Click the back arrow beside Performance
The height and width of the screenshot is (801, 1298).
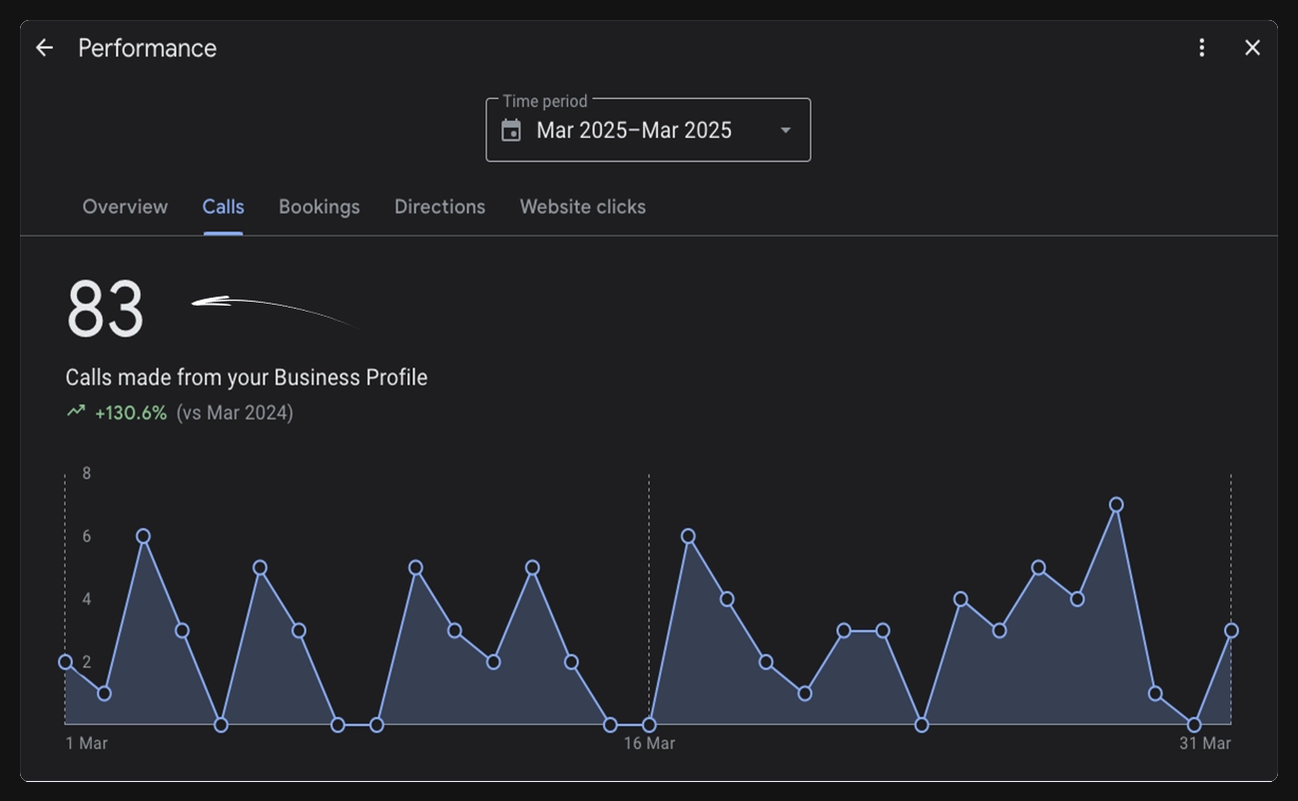pos(44,48)
